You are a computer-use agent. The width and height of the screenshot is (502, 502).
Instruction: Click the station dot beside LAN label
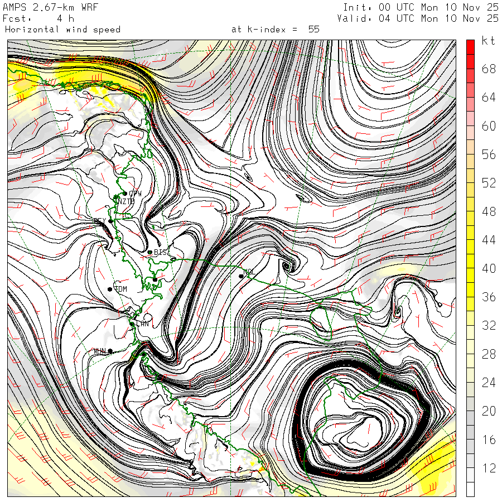tap(132, 324)
